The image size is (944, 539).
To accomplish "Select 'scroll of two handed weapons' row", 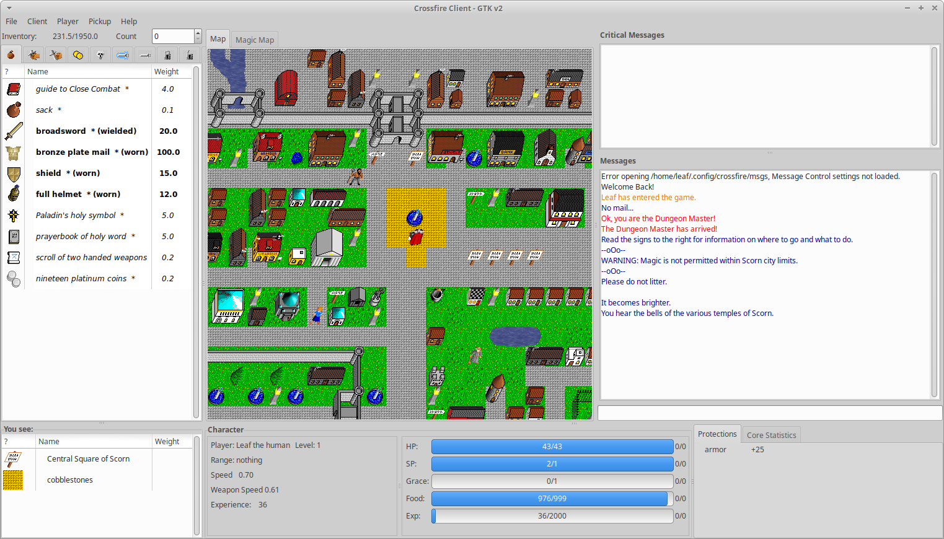I will coord(97,258).
